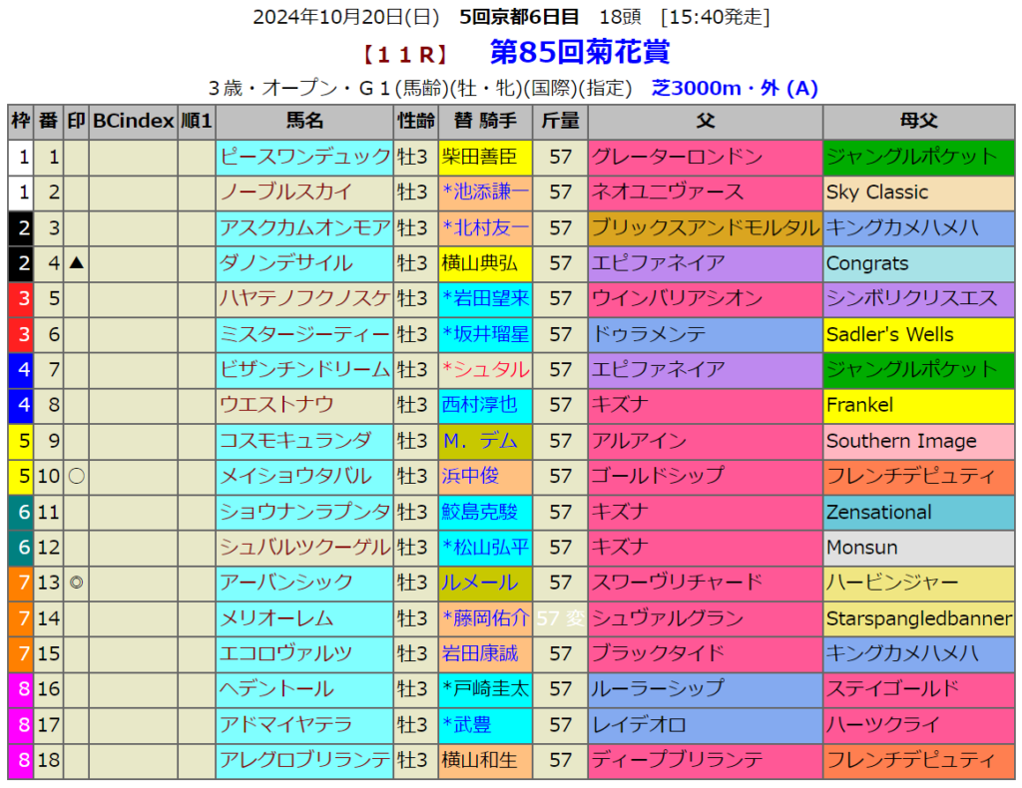Click the 第85回菊花賞 race title
Image resolution: width=1022 pixels, height=788 pixels.
pyautogui.click(x=580, y=52)
